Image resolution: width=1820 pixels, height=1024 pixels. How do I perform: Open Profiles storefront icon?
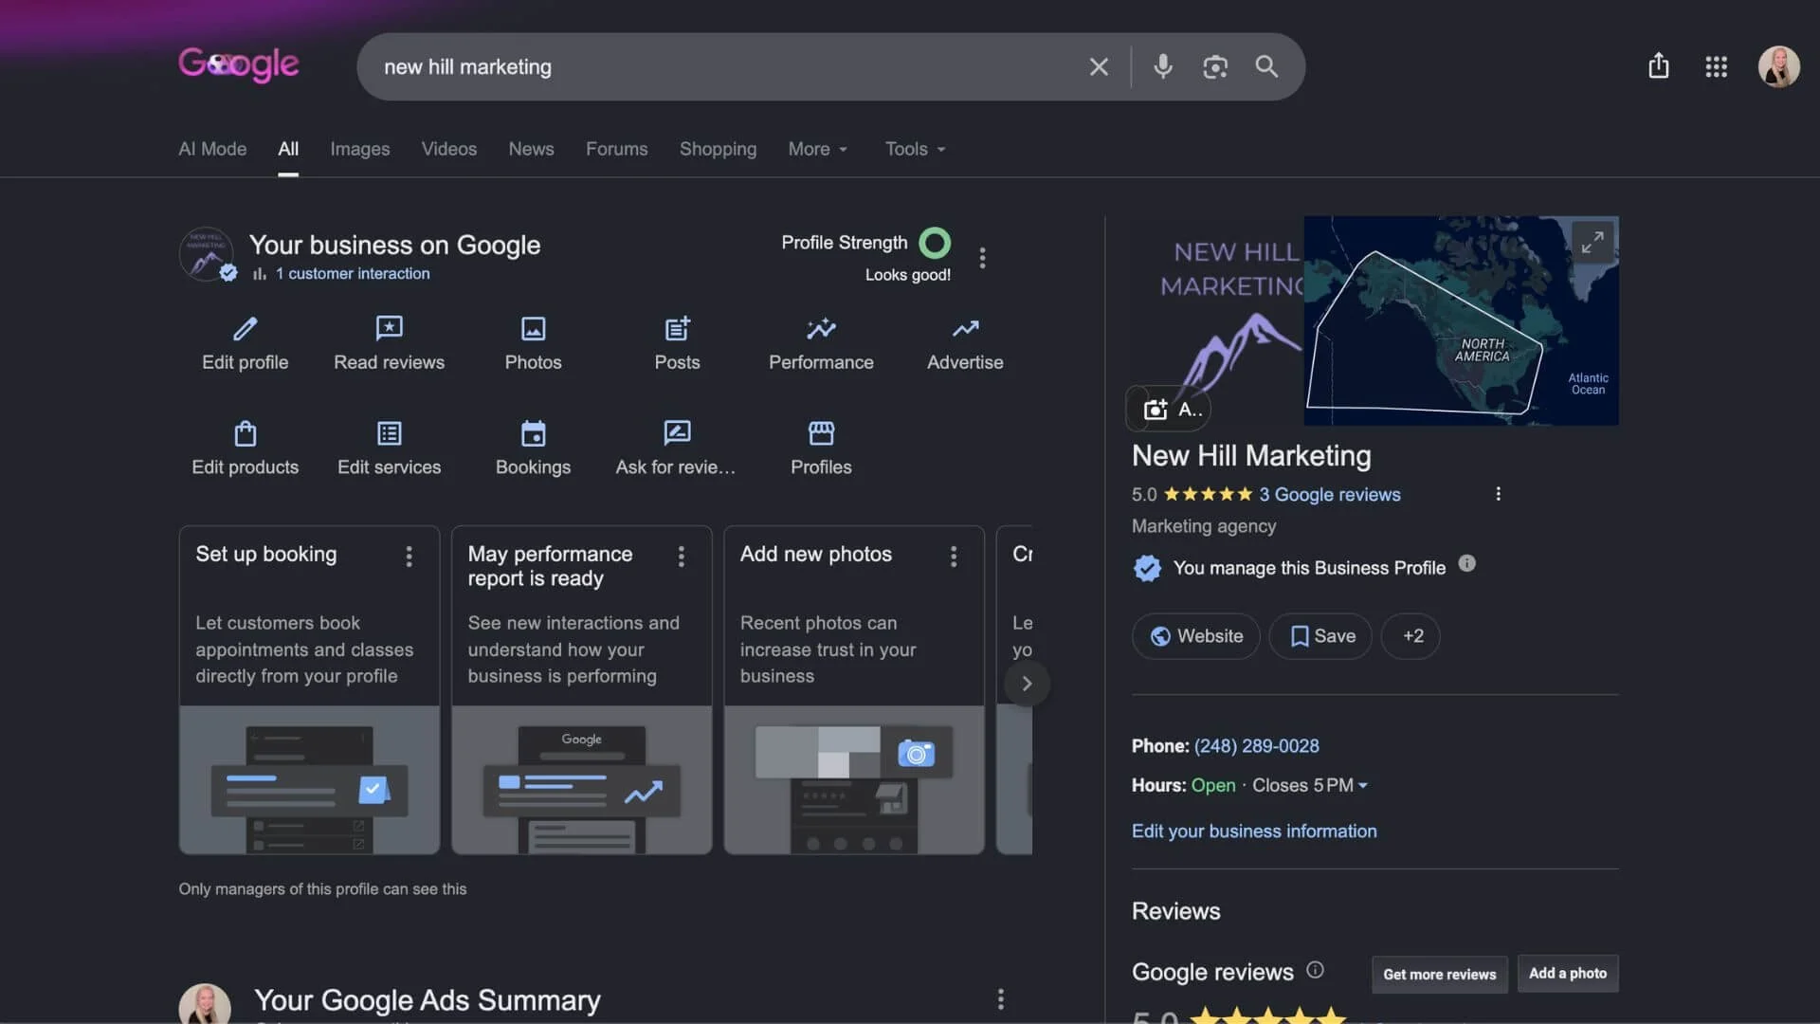pos(821,434)
